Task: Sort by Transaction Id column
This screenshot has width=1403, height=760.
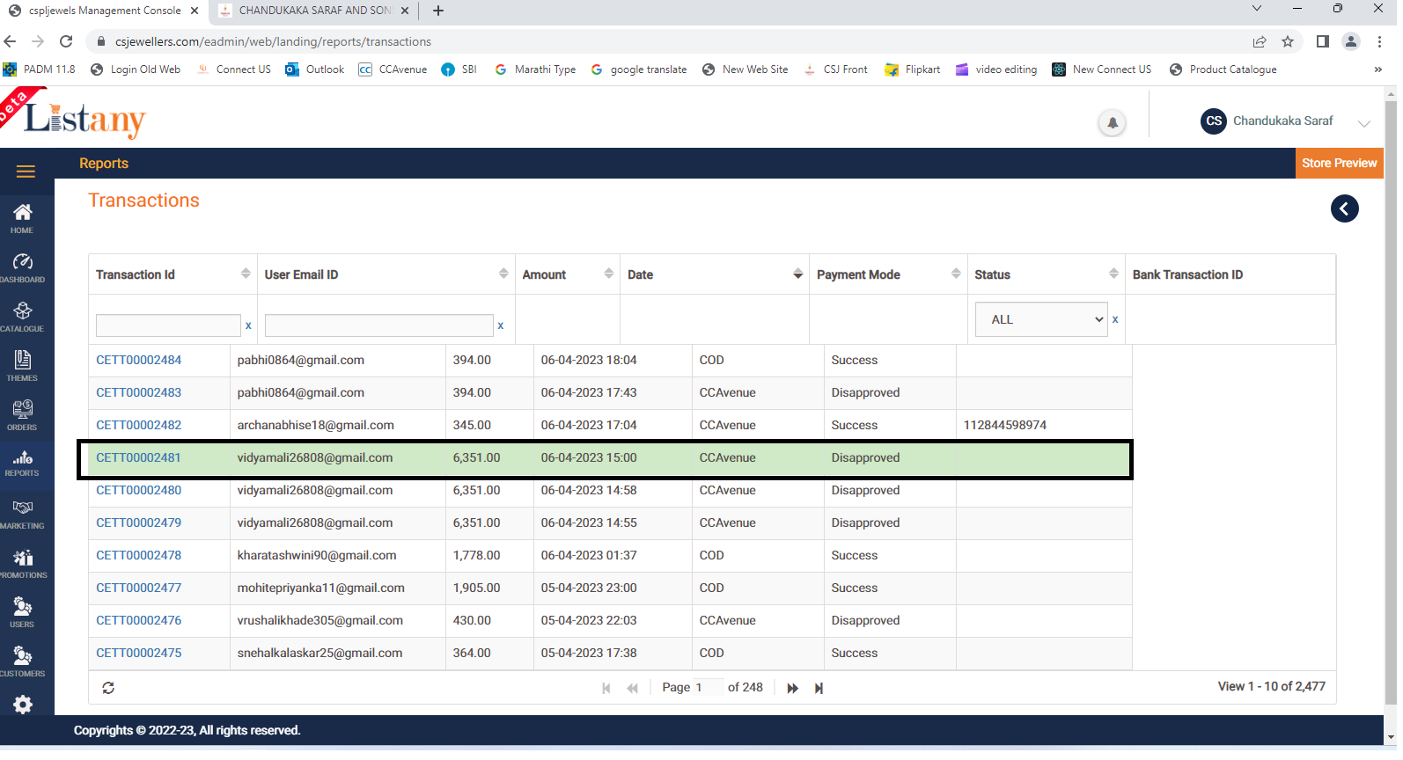Action: point(246,274)
